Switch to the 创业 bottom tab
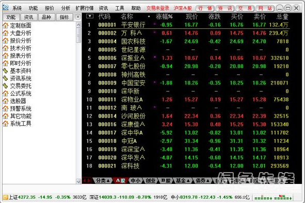Screen dimensions: 305x203 pos(150,181)
